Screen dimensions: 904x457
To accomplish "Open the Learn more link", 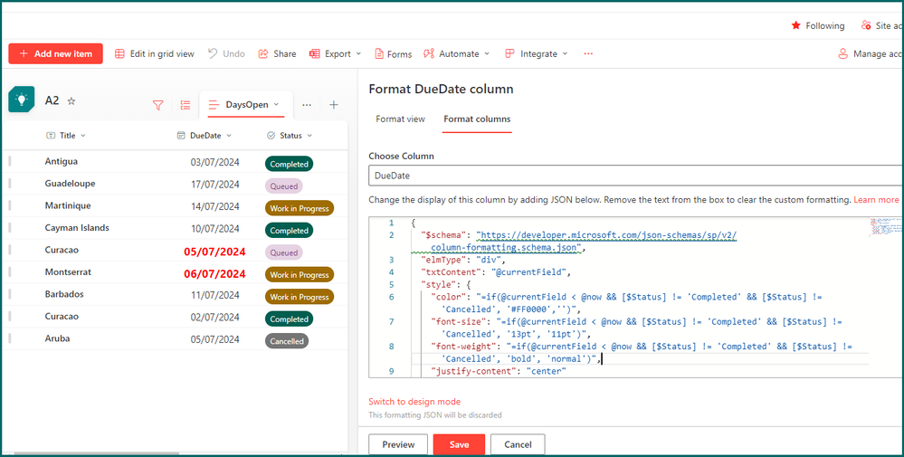I will (876, 200).
